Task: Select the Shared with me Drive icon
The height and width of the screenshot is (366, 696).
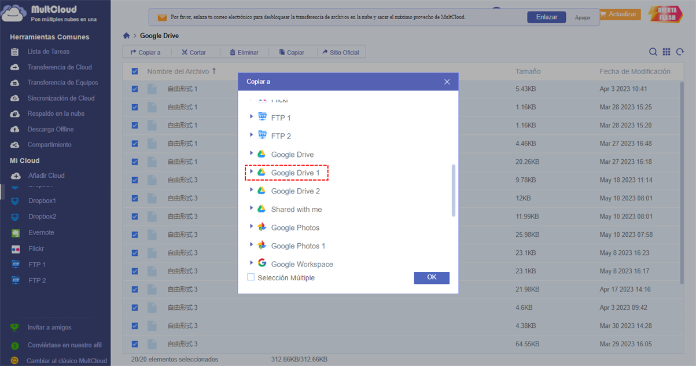Action: tap(262, 209)
